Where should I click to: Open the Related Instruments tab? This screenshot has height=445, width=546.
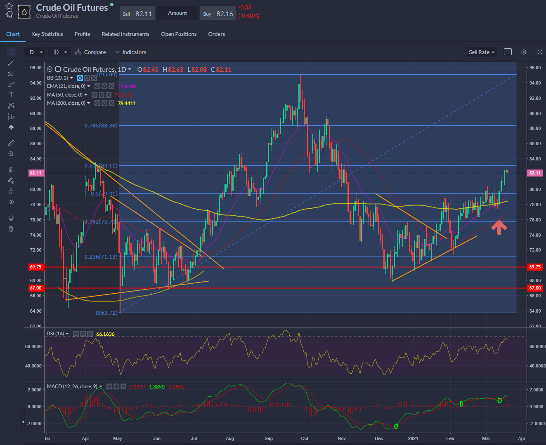(x=125, y=34)
